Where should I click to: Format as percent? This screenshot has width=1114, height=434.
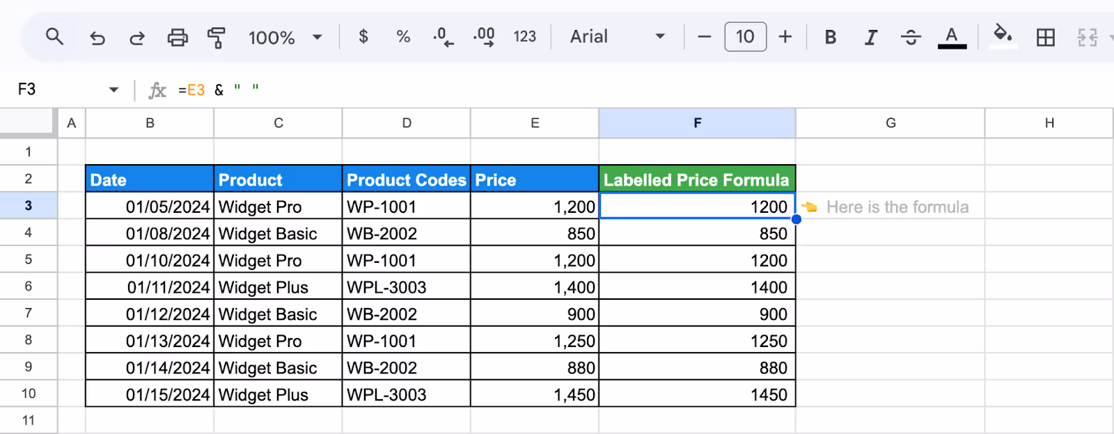[x=403, y=37]
